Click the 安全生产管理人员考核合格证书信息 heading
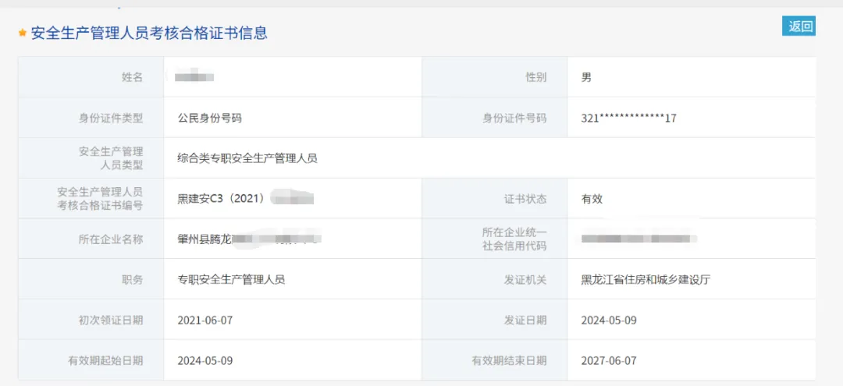The height and width of the screenshot is (386, 843). (149, 33)
